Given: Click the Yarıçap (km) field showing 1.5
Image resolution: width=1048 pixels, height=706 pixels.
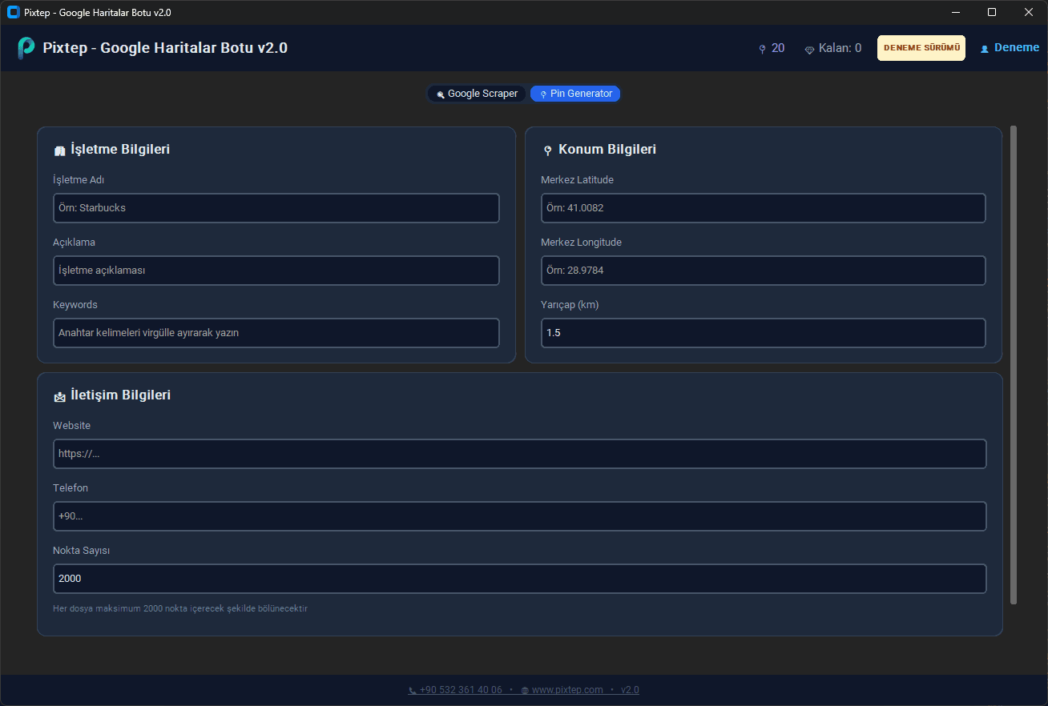Looking at the screenshot, I should pyautogui.click(x=763, y=333).
